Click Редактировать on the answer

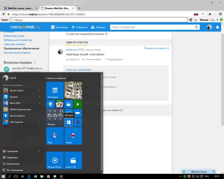tap(113, 59)
